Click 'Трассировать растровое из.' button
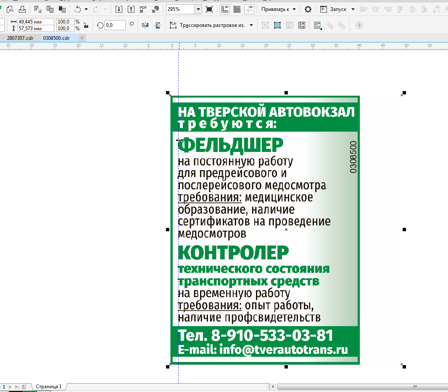This screenshot has height=392, width=448. [x=208, y=25]
